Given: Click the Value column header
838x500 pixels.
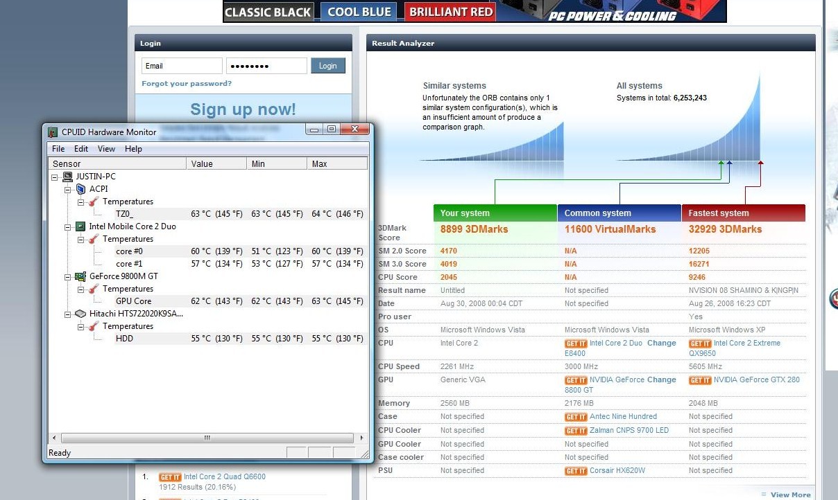Looking at the screenshot, I should tap(216, 163).
